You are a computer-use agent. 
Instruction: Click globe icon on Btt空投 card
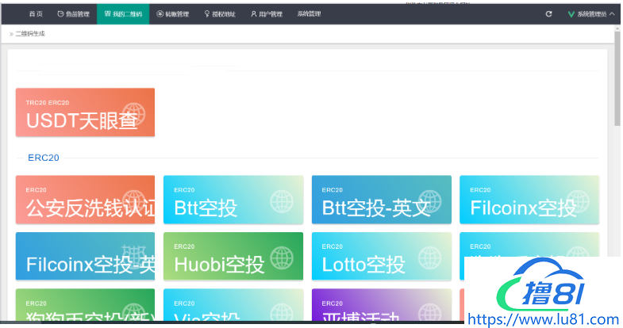(282, 202)
